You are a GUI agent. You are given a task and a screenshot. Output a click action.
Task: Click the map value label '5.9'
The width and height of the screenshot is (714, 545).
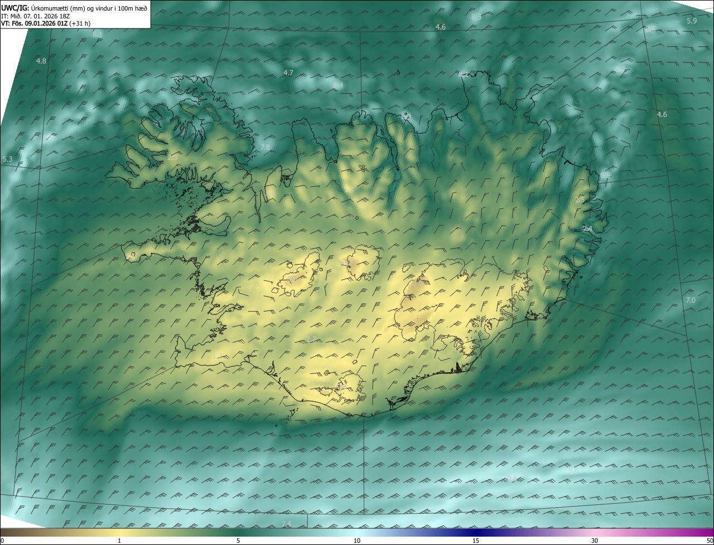692,21
